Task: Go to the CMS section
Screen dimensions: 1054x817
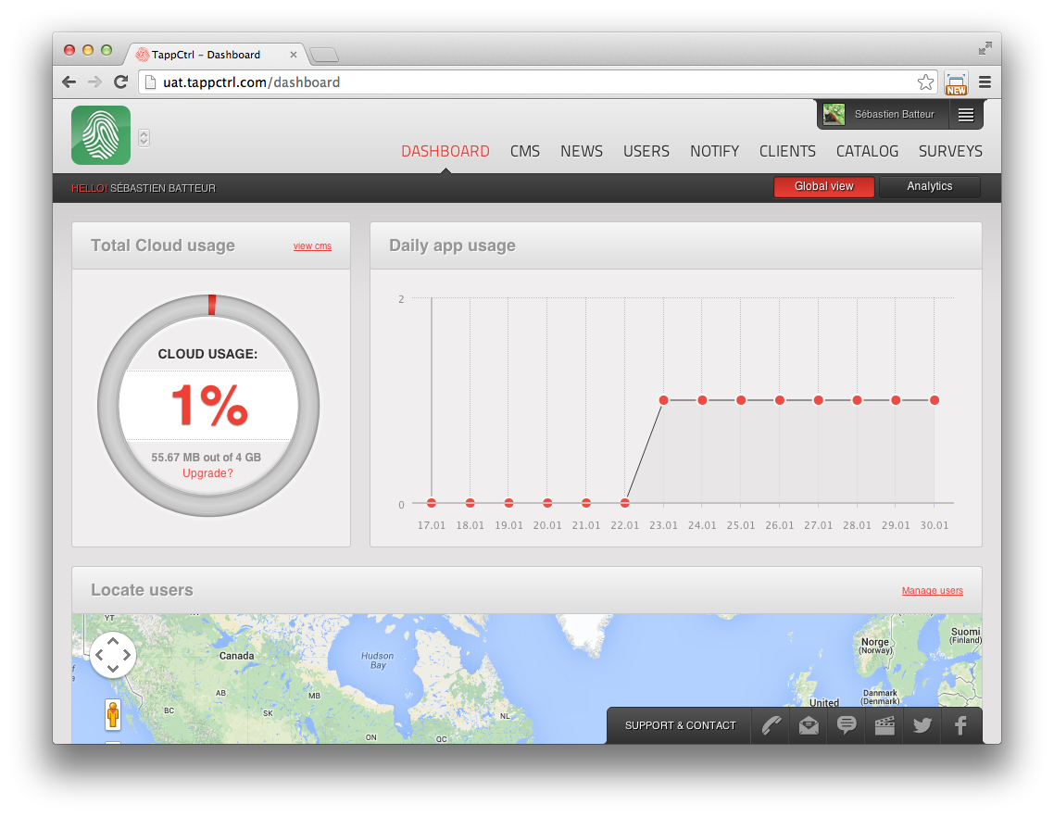Action: tap(525, 151)
